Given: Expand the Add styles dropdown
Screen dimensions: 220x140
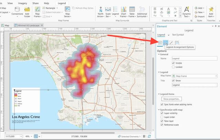Looking at the screenshot, I should (203, 8).
